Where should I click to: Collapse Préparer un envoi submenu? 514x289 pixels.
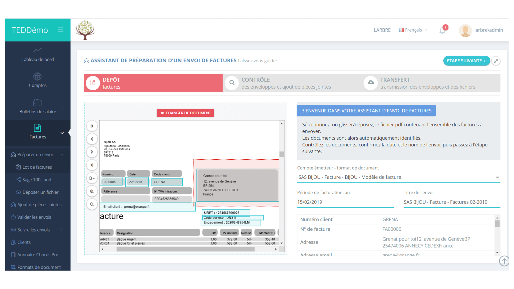38,154
